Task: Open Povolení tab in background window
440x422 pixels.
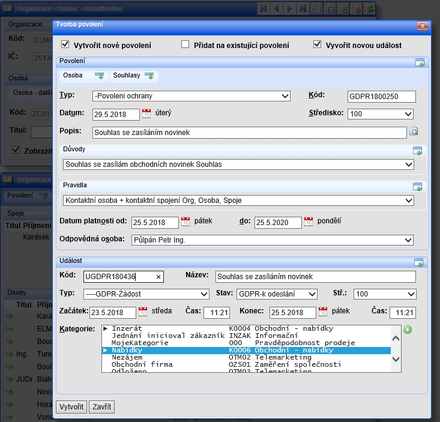Action: pyautogui.click(x=26, y=195)
